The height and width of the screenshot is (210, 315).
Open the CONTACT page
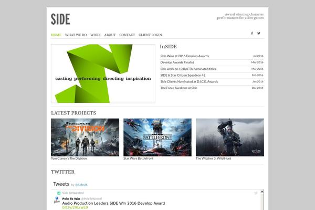point(127,35)
